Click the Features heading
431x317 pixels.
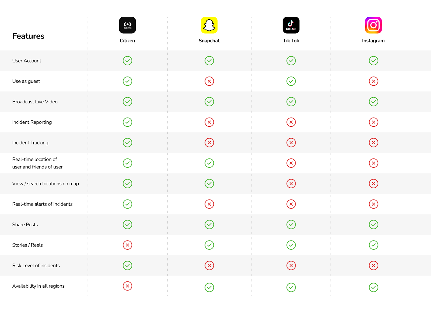pos(28,36)
